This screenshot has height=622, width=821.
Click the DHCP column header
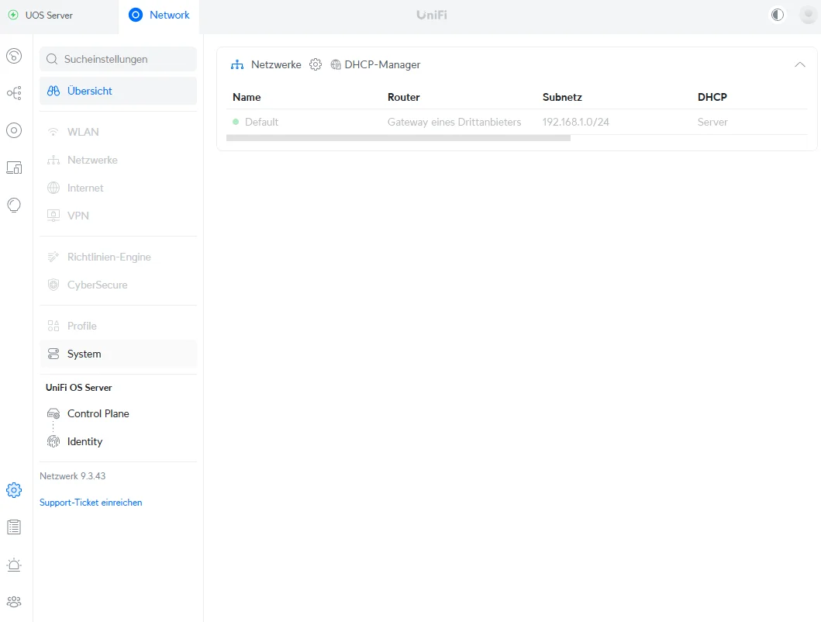point(712,97)
